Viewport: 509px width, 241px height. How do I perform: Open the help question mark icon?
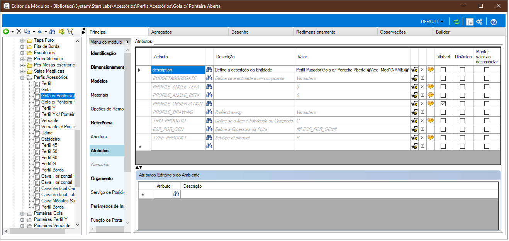pyautogui.click(x=493, y=22)
